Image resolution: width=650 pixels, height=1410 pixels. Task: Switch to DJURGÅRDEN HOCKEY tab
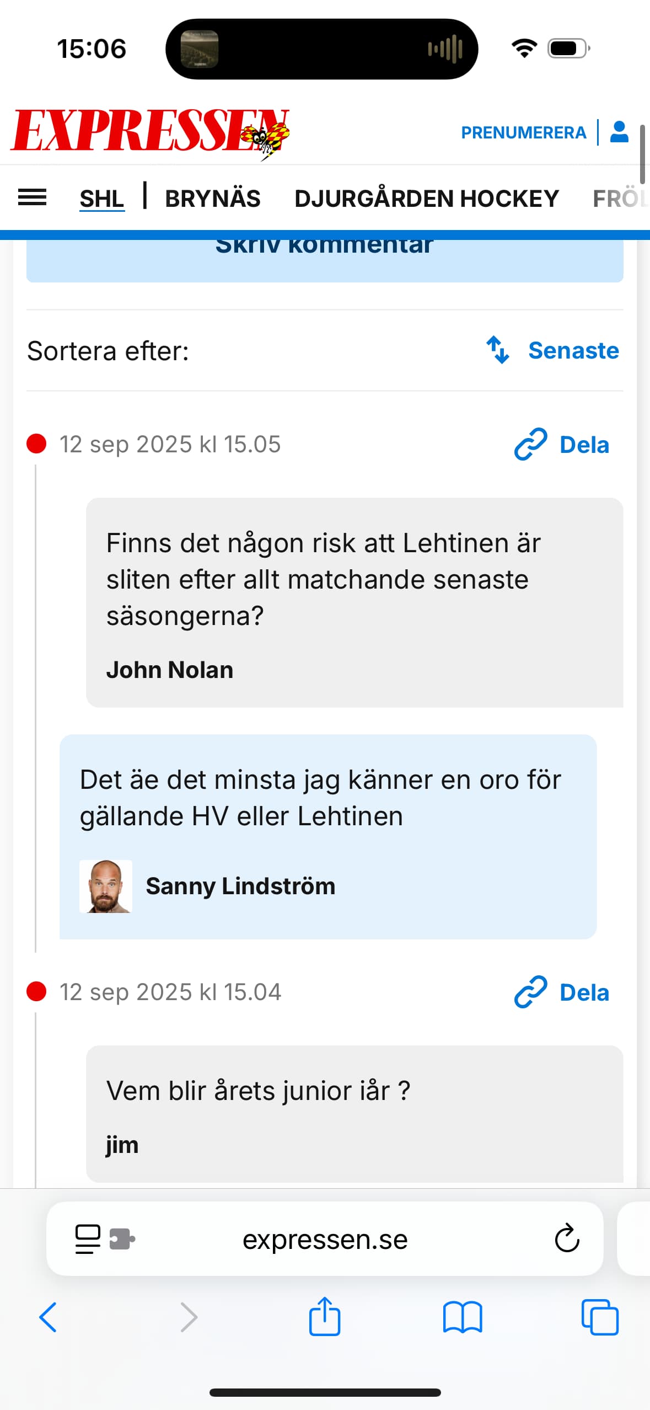(x=426, y=199)
